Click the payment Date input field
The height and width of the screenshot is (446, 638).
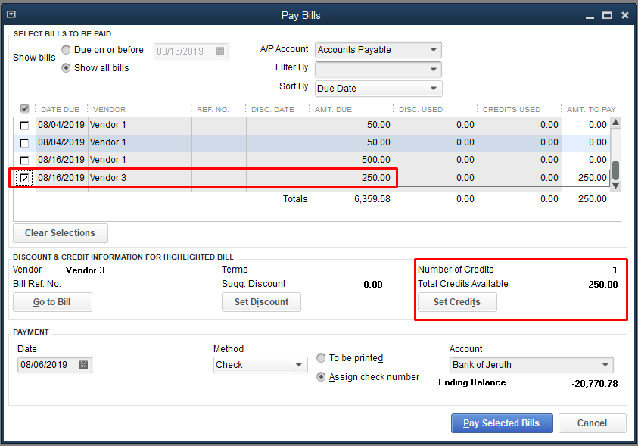47,365
